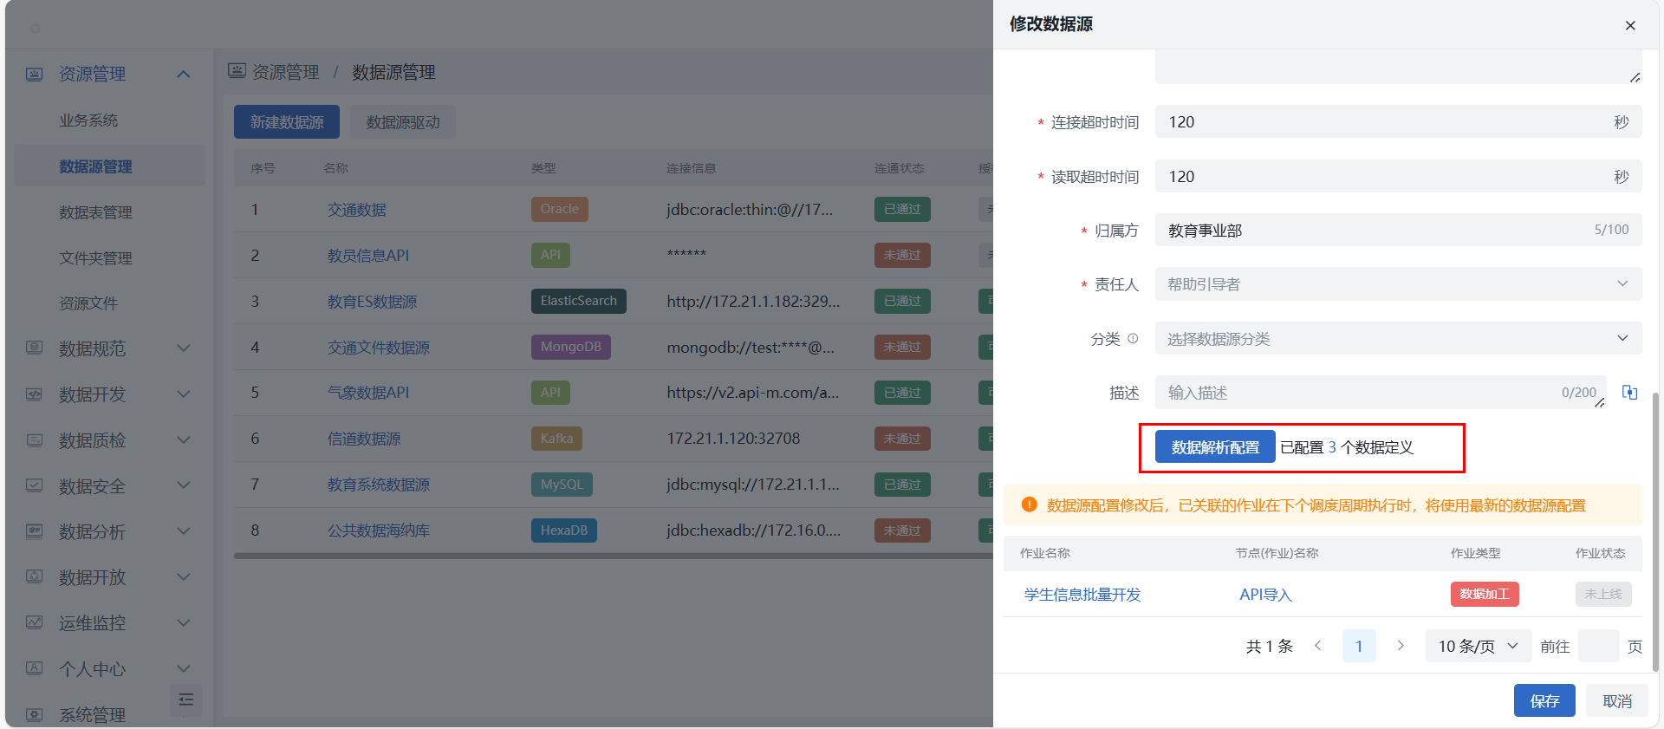
Task: Expand the 数据安全 menu chevron
Action: point(184,485)
